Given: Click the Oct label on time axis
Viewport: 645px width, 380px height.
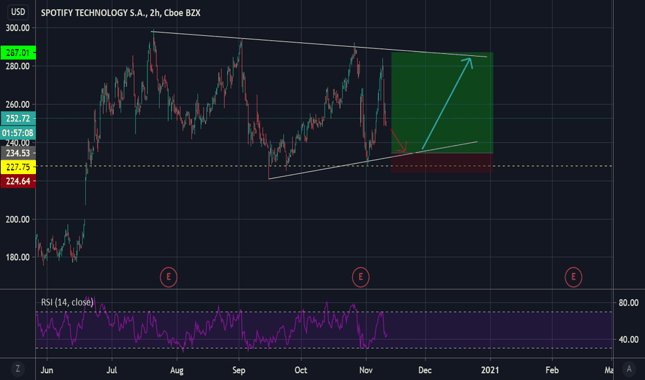Looking at the screenshot, I should (x=300, y=370).
